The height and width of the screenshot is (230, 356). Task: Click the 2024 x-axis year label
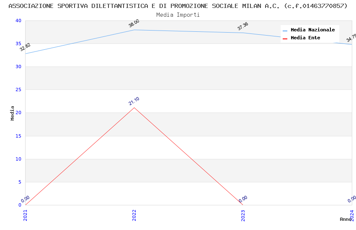click(352, 215)
